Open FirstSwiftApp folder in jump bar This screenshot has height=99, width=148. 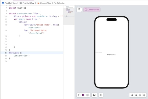(x=28, y=3)
